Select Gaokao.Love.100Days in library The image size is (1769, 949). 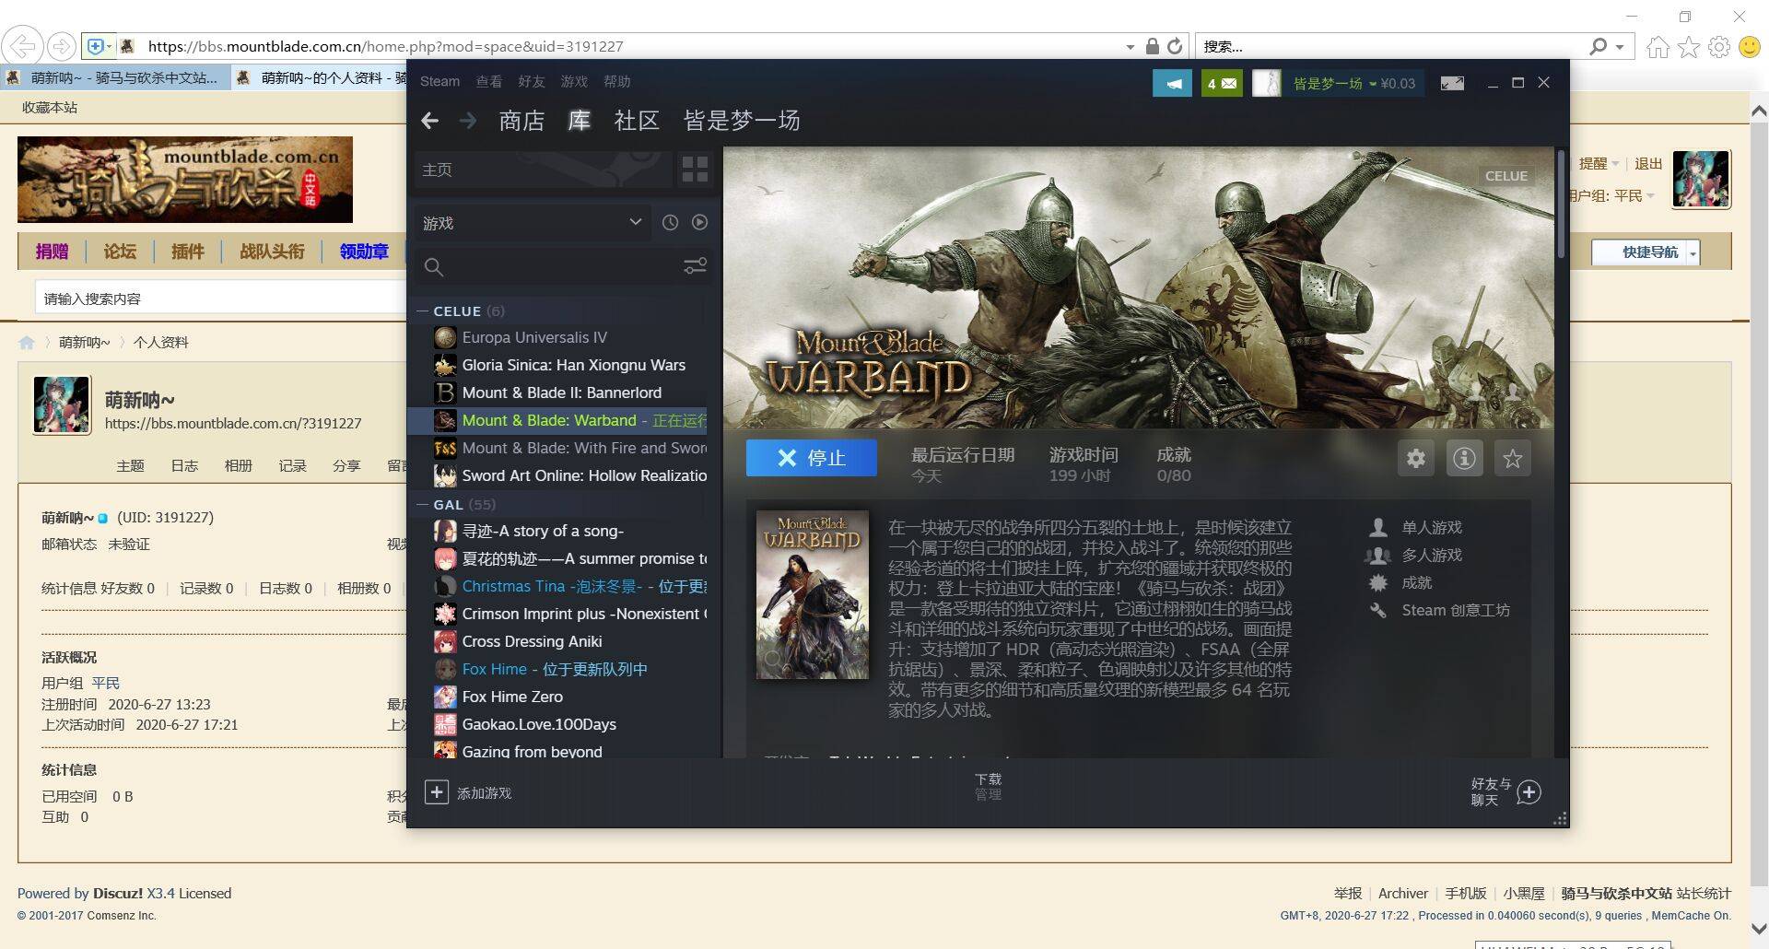pyautogui.click(x=559, y=724)
